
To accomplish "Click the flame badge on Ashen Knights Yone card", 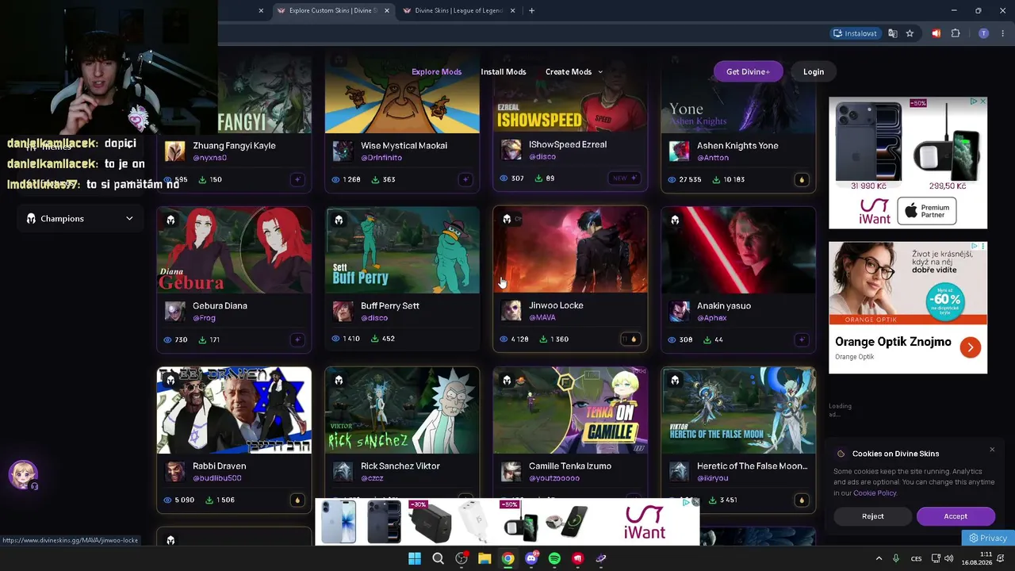I will point(801,179).
